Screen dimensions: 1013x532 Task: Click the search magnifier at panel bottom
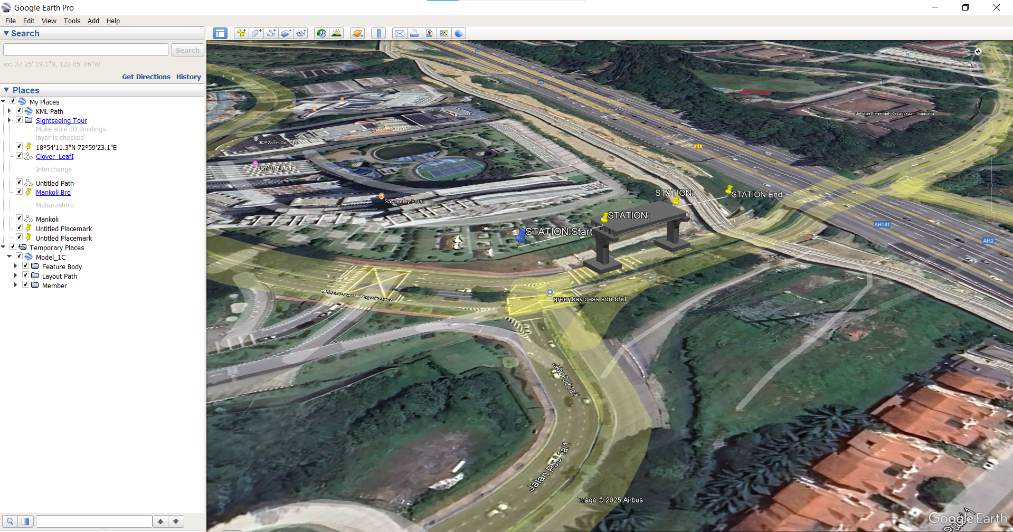pos(10,521)
